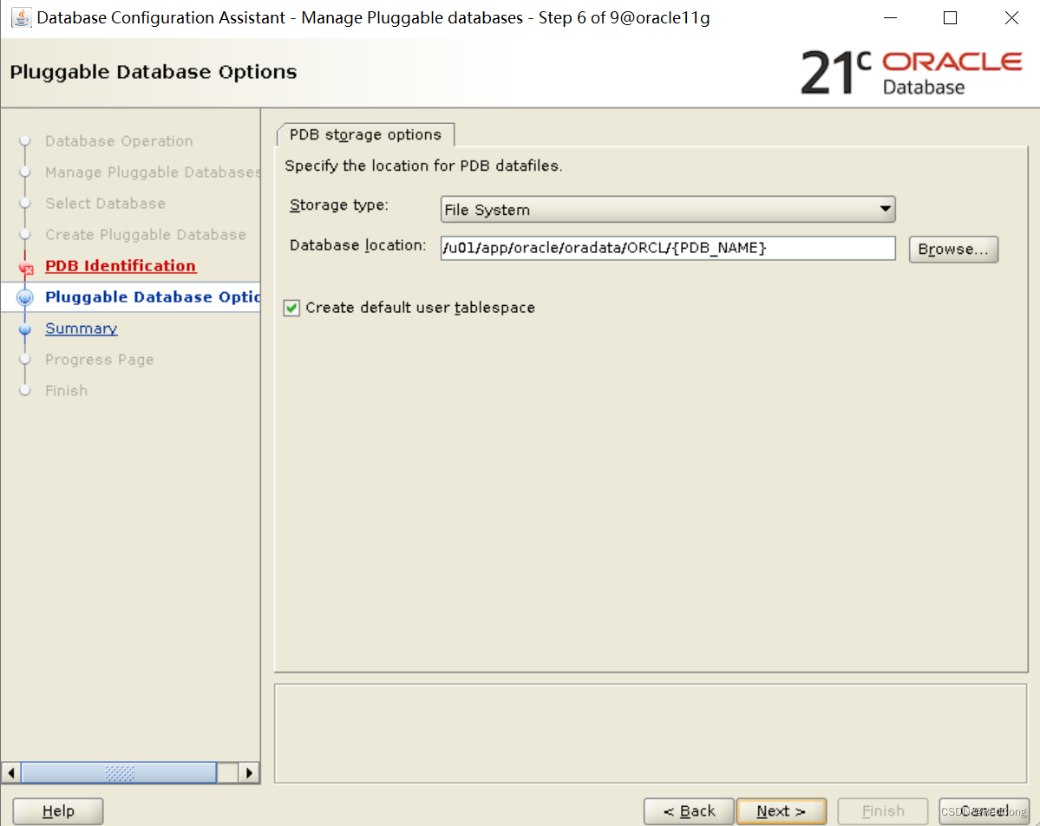
Task: Click the right arrow of sidebar scrollbar
Action: click(x=249, y=772)
